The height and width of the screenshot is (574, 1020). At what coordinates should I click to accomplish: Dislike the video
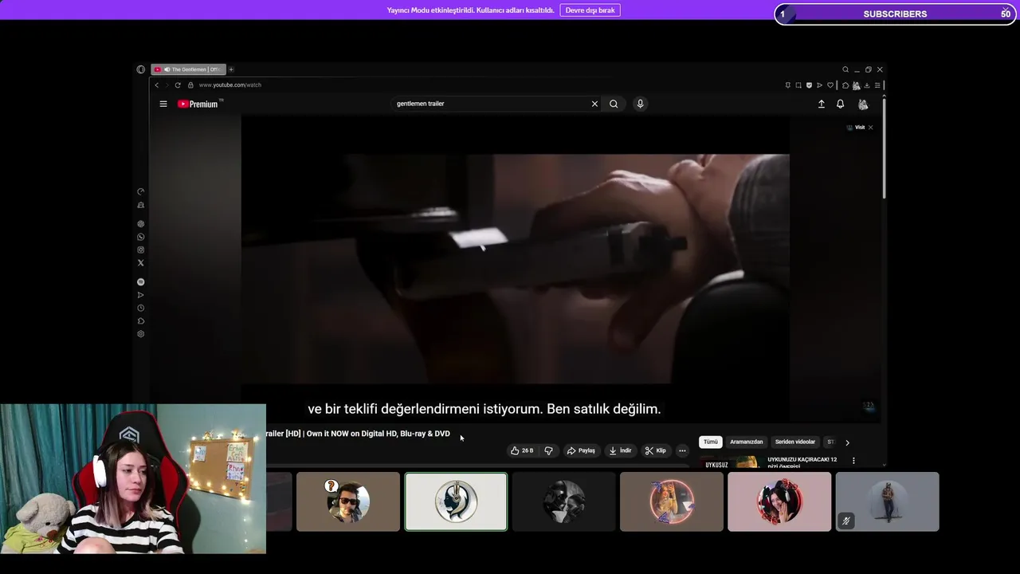coord(548,450)
